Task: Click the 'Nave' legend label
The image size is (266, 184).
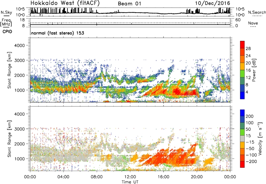Action: coord(253,23)
